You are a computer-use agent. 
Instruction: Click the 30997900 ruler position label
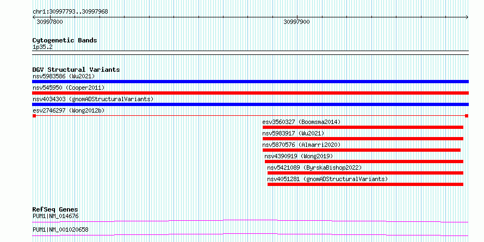point(296,22)
